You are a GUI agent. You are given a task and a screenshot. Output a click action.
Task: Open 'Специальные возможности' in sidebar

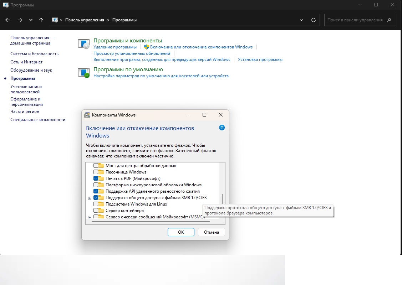coord(38,120)
